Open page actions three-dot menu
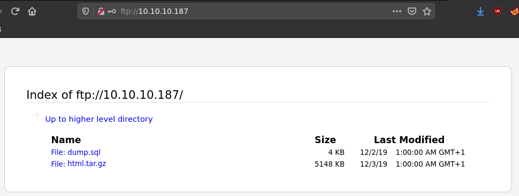The height and width of the screenshot is (196, 519). 397,11
